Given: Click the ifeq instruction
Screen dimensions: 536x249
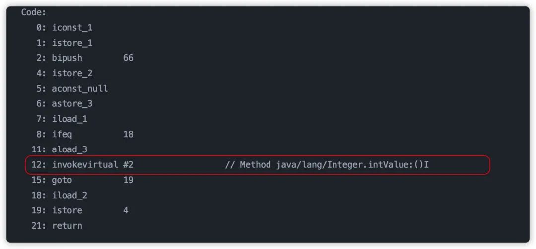Looking at the screenshot, I should pyautogui.click(x=62, y=134).
